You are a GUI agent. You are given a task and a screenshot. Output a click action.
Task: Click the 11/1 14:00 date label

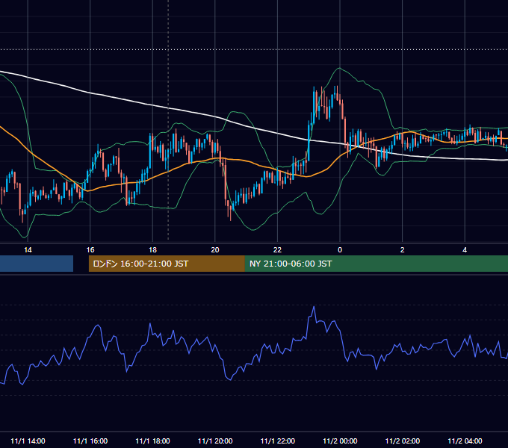click(28, 441)
